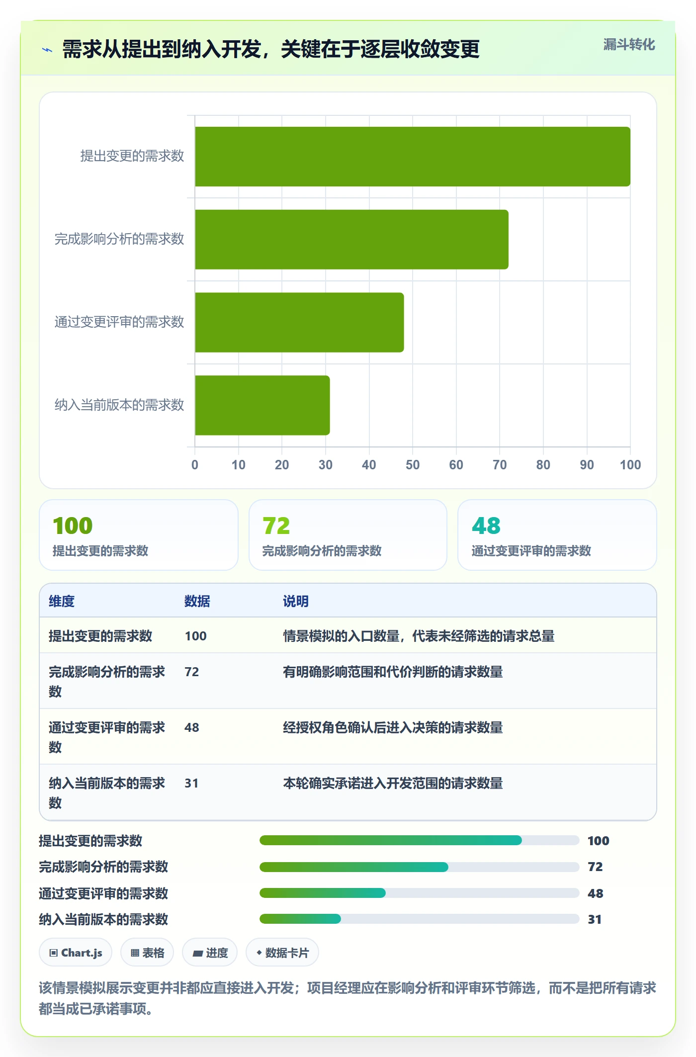Viewport: 696px width, 1057px height.
Task: Open the data card showing 72
Action: point(348,535)
